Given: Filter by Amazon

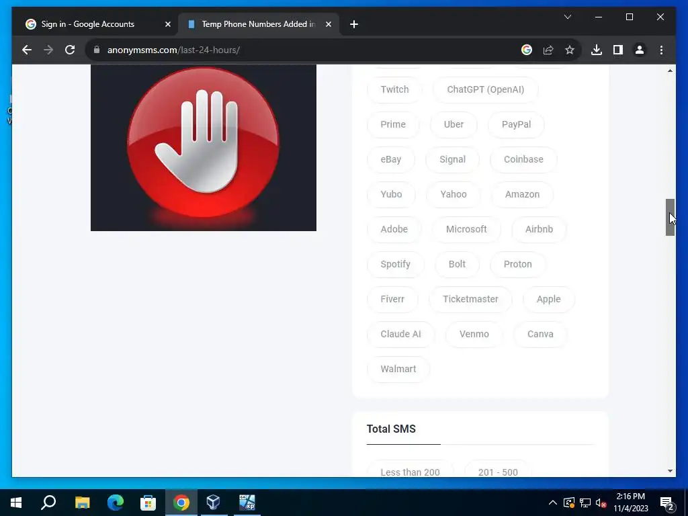Looking at the screenshot, I should (522, 194).
